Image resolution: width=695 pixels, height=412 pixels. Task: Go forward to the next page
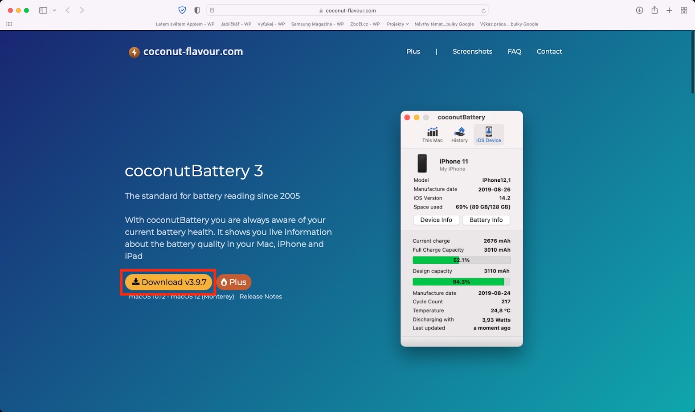point(82,10)
